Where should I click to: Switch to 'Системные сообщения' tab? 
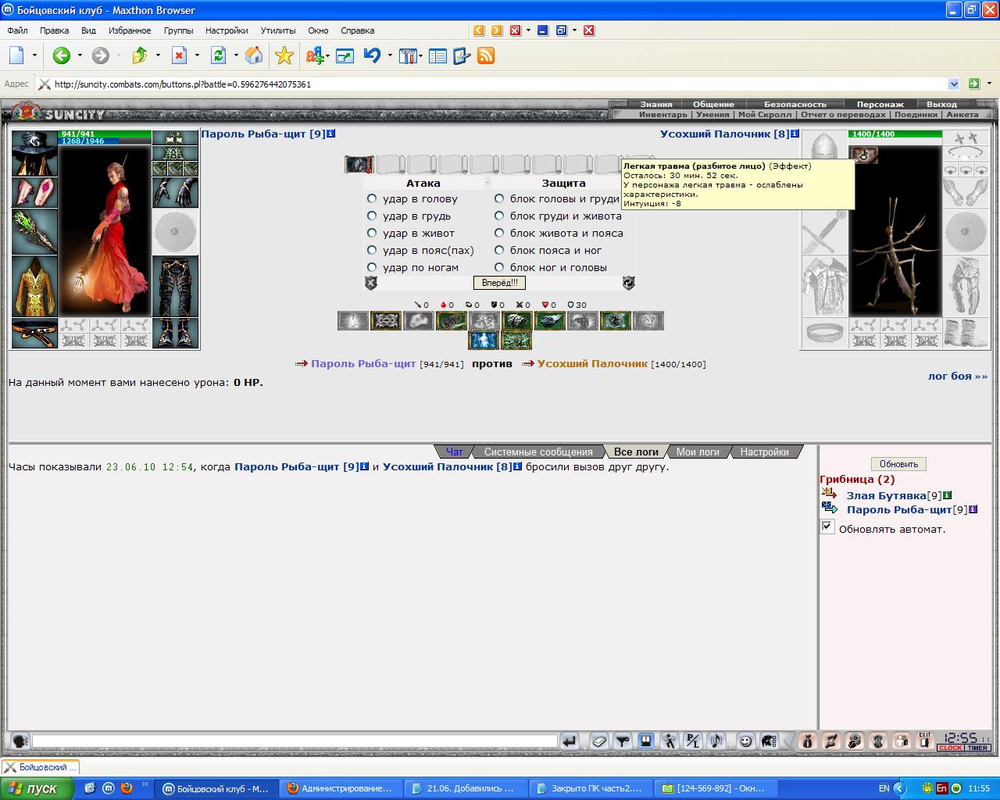click(x=538, y=452)
